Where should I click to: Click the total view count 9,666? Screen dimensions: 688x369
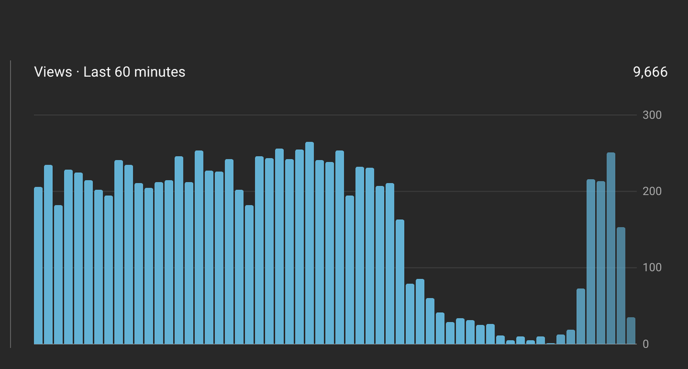650,72
